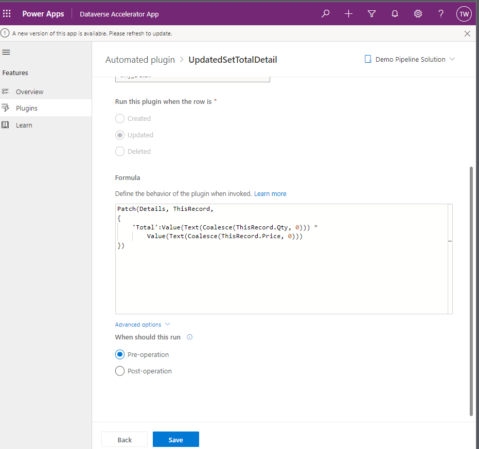The width and height of the screenshot is (479, 449).
Task: Click the page vertical scrollbar thumb
Action: 471,291
